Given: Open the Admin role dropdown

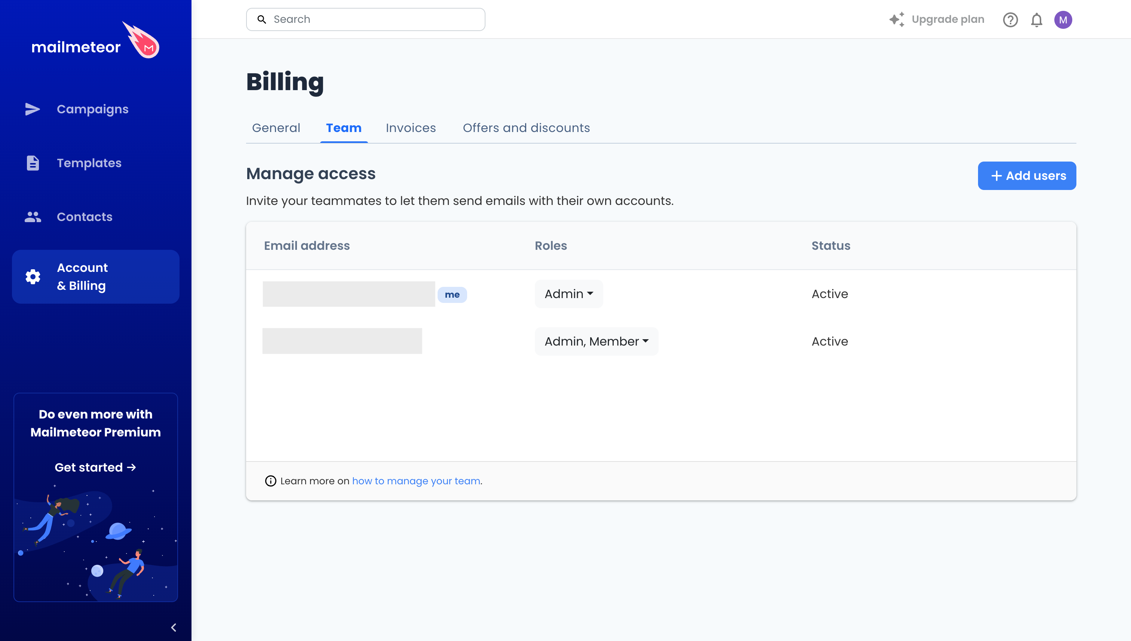Looking at the screenshot, I should [x=569, y=294].
